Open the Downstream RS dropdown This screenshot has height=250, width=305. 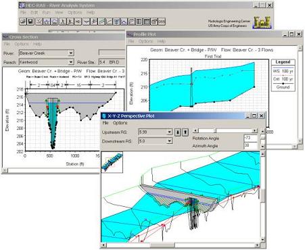[x=170, y=141]
